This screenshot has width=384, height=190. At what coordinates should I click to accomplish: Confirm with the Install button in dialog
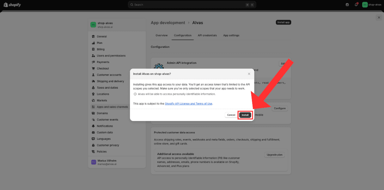245,115
